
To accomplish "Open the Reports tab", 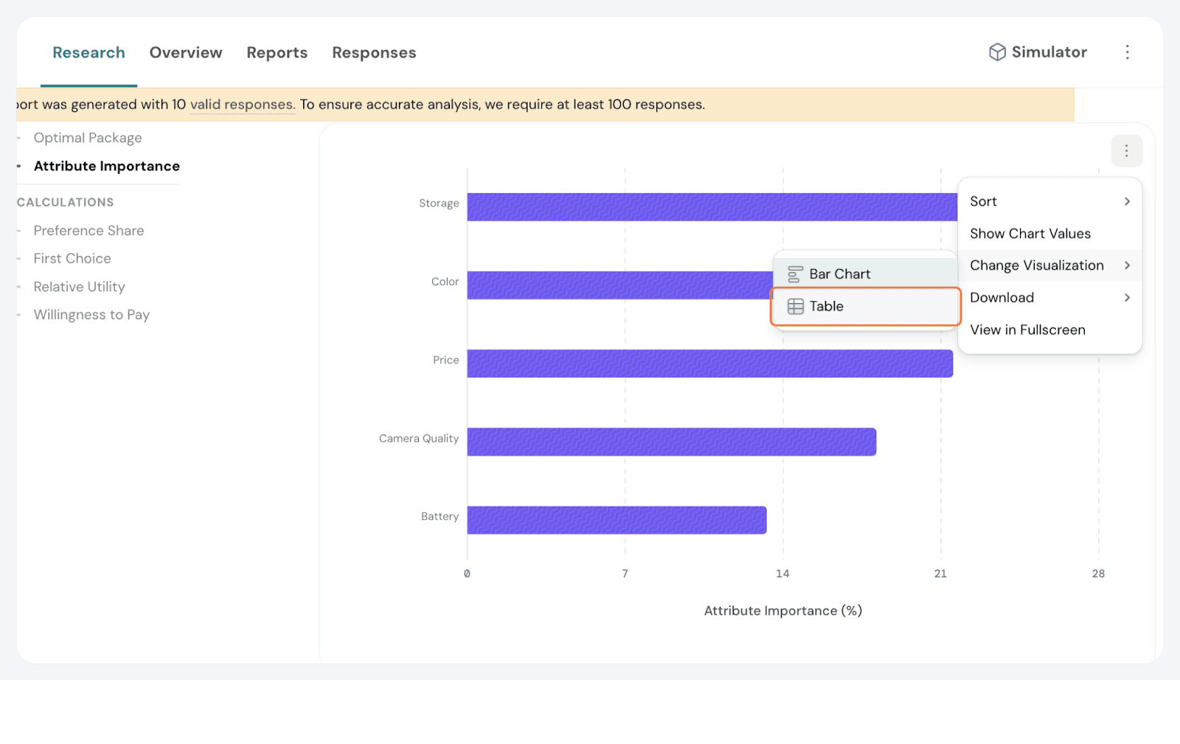I will 277,53.
